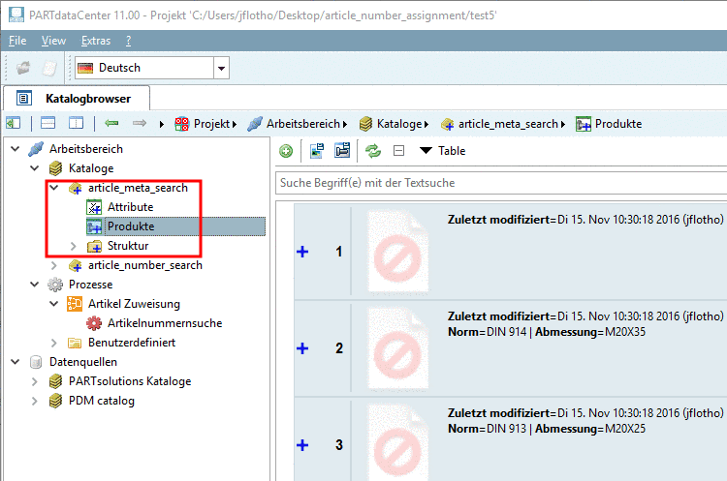This screenshot has width=727, height=481.
Task: Toggle the tree panel icon in navigation bar
Action: point(13,123)
